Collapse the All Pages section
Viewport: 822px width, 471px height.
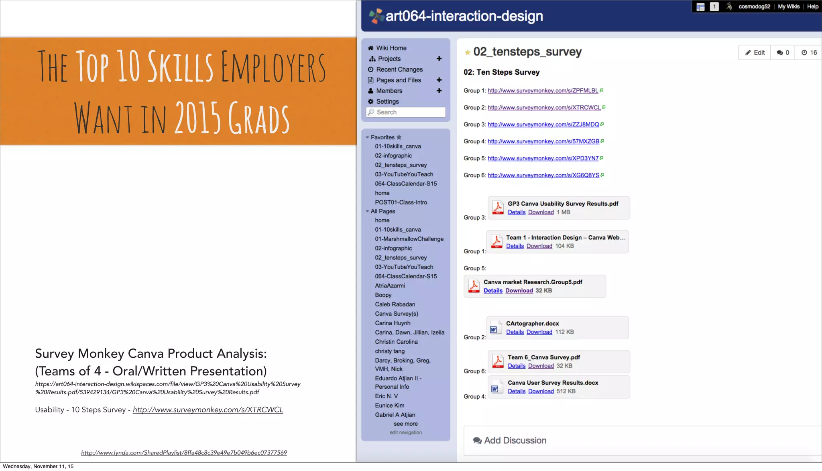367,211
